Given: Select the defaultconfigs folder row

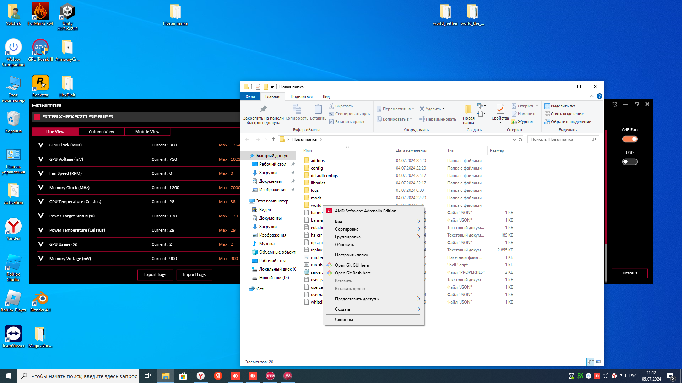Looking at the screenshot, I should 408,176.
